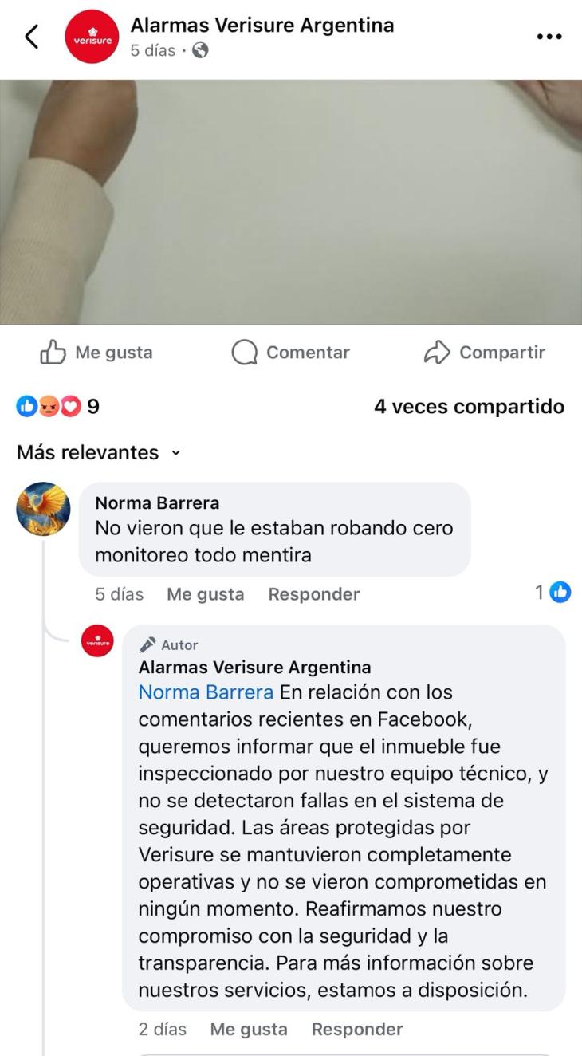Open 4 veces compartido share list
582x1056 pixels.
pyautogui.click(x=469, y=407)
